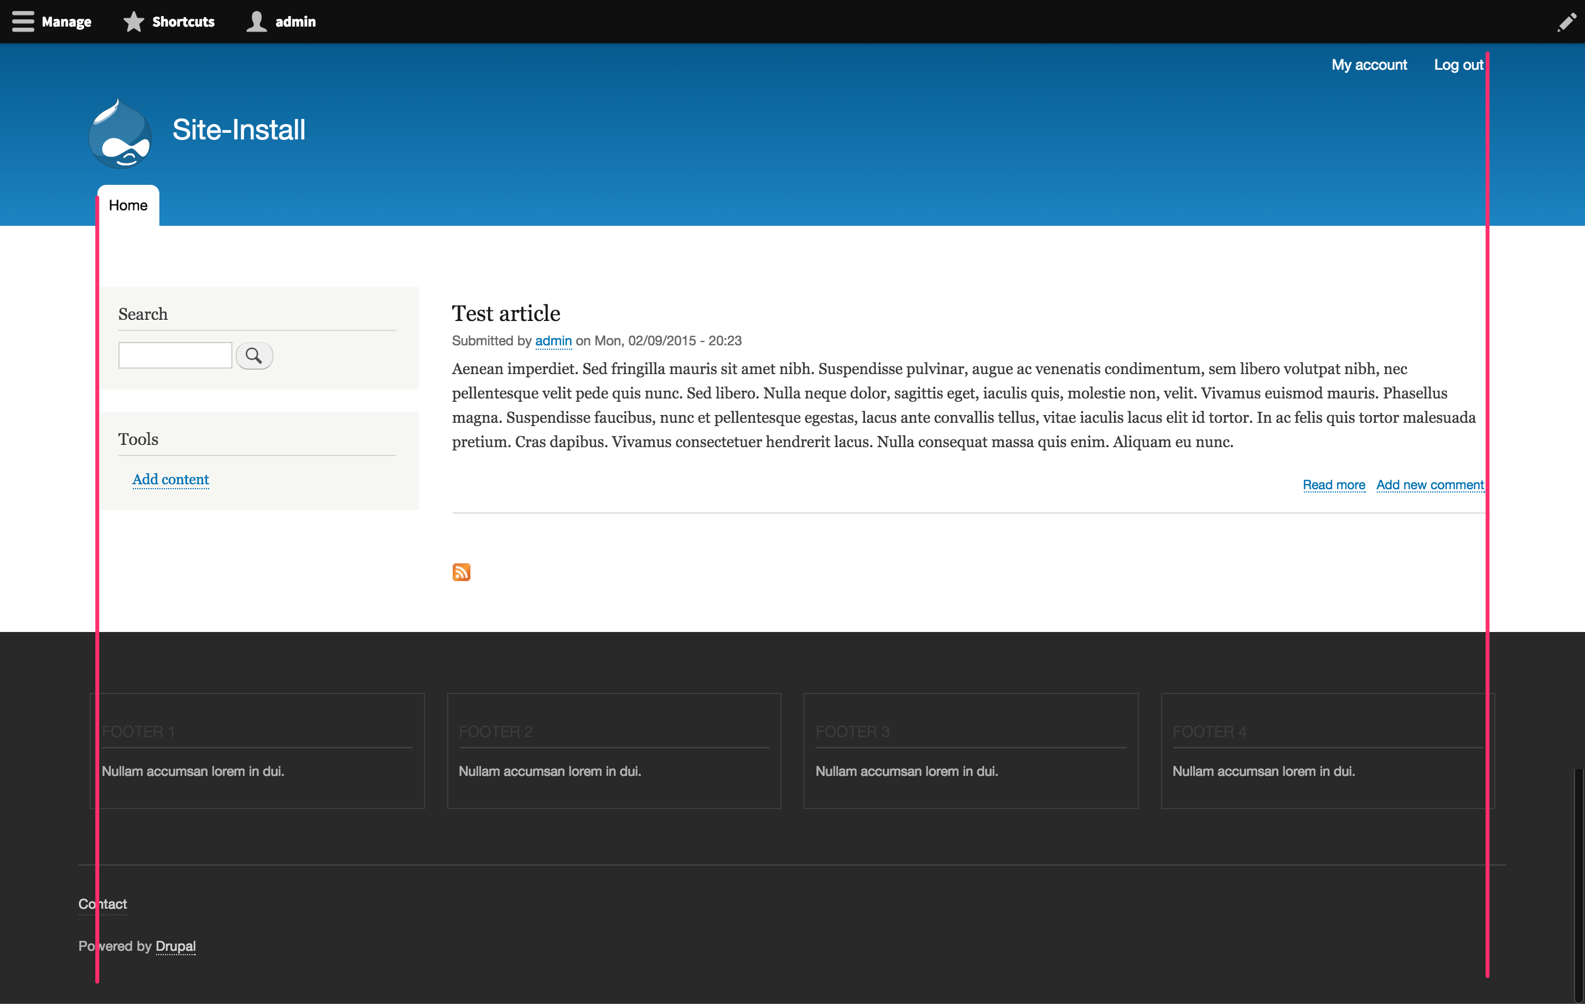Screen dimensions: 1585x1005
Task: Log out of the site
Action: click(1458, 65)
